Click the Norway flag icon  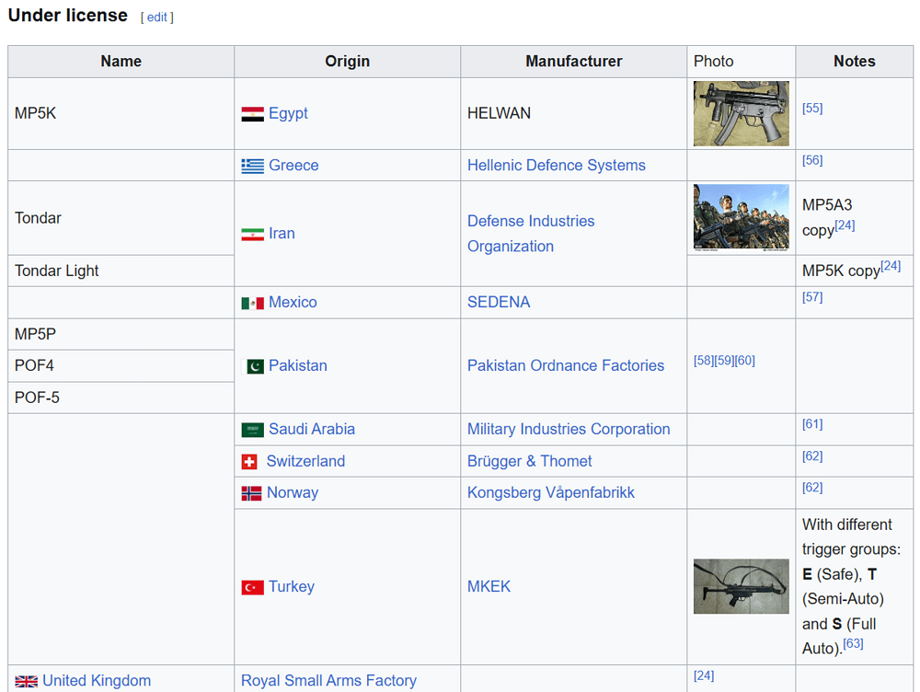coord(251,493)
